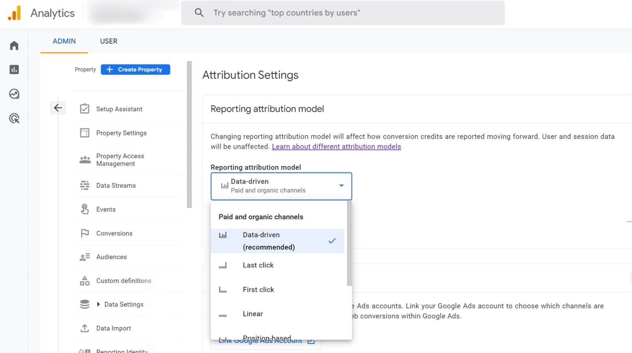The height and width of the screenshot is (353, 632).
Task: Click the Property Settings icon
Action: coord(84,133)
